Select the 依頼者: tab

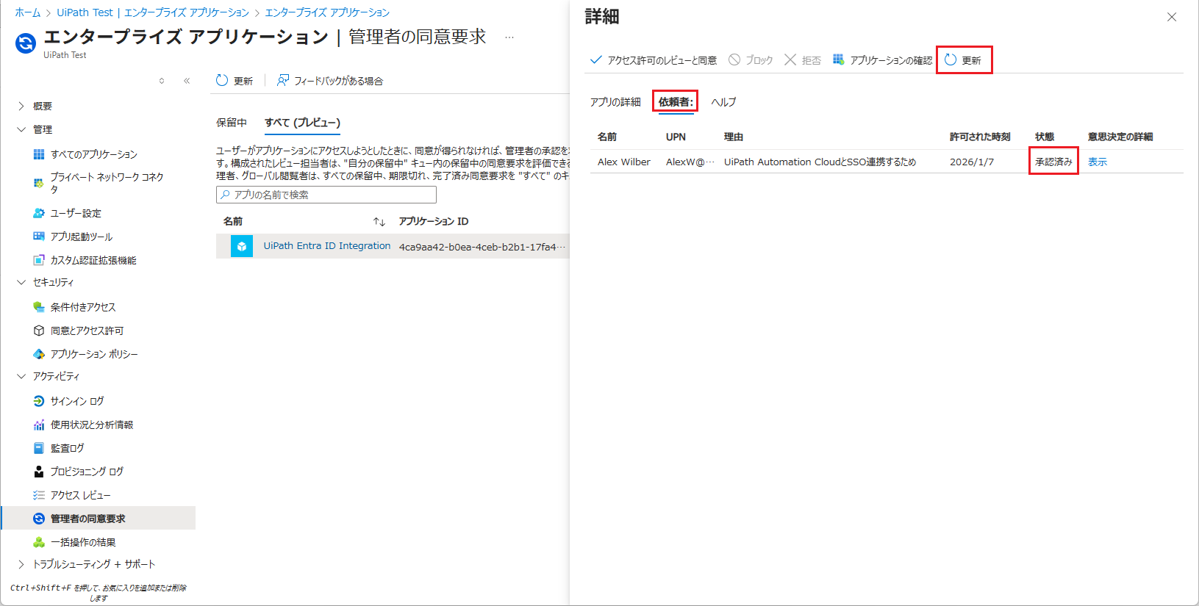pyautogui.click(x=676, y=102)
